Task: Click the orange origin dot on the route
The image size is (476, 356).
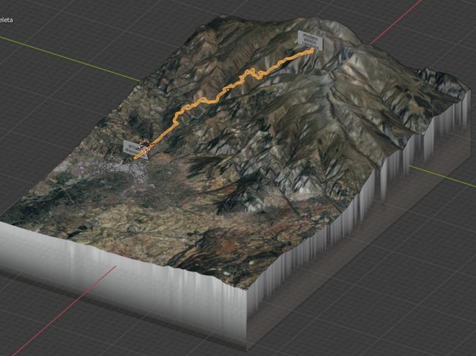Action: [x=228, y=90]
